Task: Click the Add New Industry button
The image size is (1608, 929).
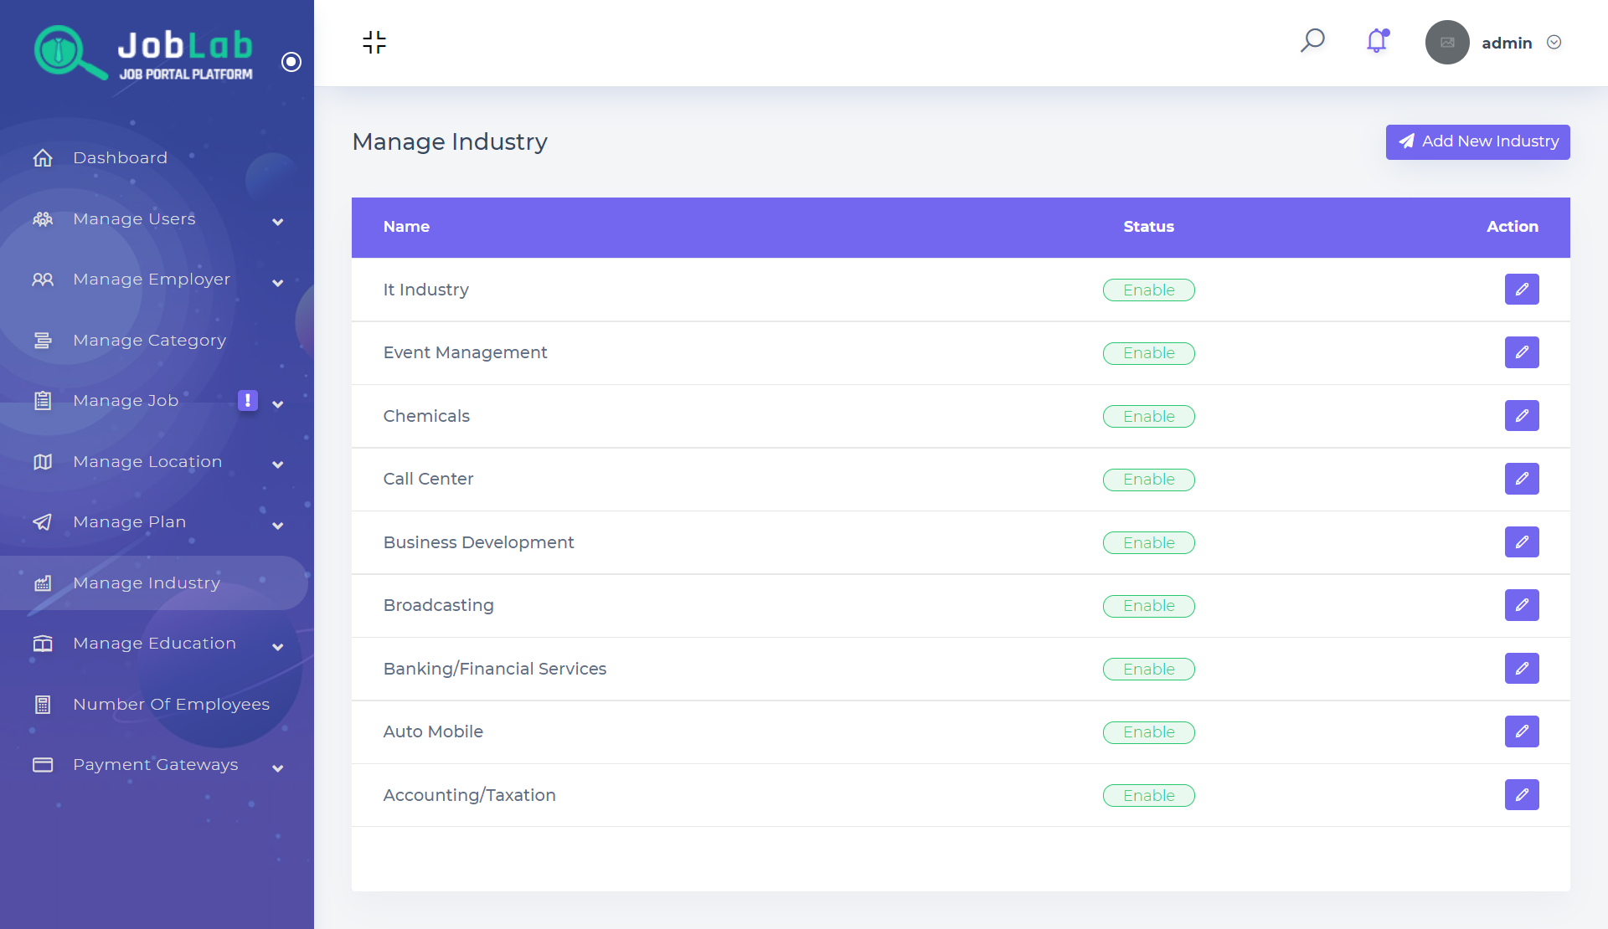Action: coord(1477,141)
